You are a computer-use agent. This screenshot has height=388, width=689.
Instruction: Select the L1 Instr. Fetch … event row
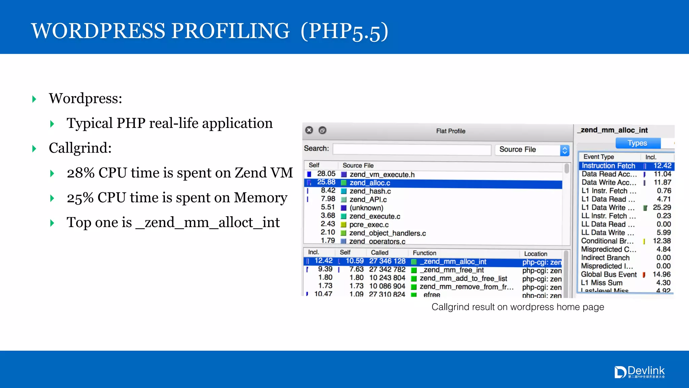pos(627,191)
